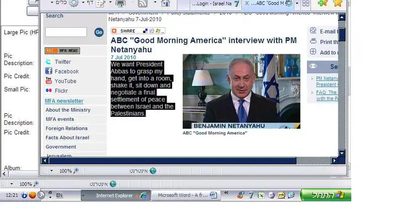The width and height of the screenshot is (393, 221).
Task: Click the EN language indicator
Action: (x=59, y=195)
